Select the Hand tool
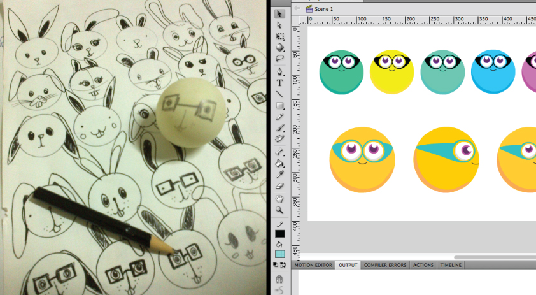536x295 pixels. pos(279,199)
